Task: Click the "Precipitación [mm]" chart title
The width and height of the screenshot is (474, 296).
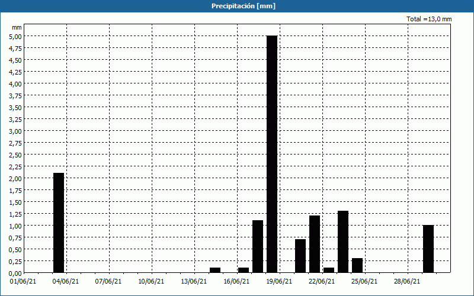Action: tap(244, 6)
